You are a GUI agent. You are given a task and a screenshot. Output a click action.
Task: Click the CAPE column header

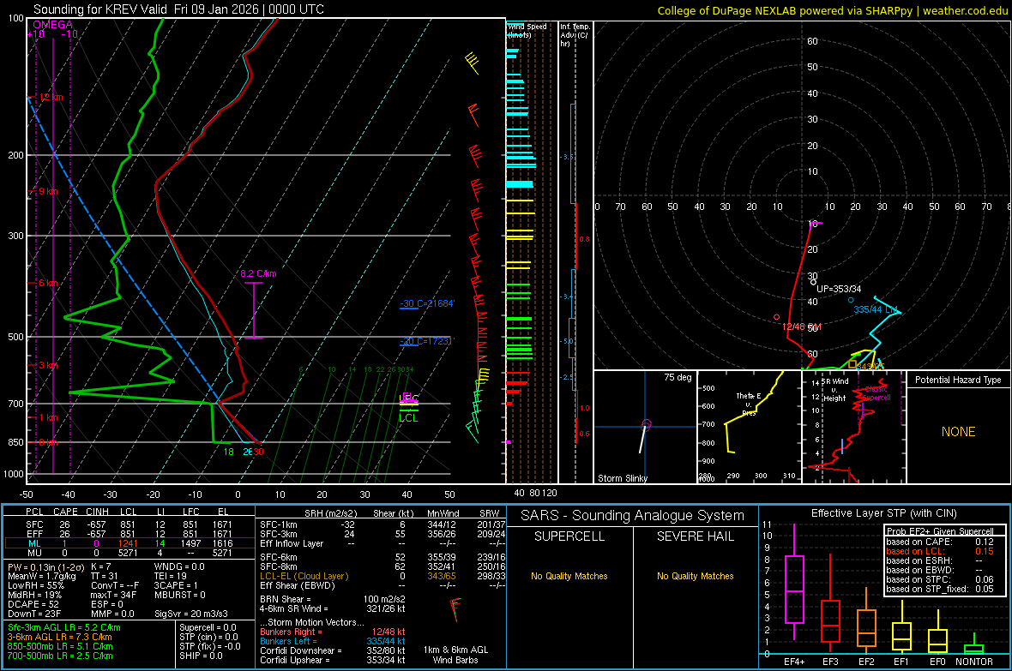point(65,512)
